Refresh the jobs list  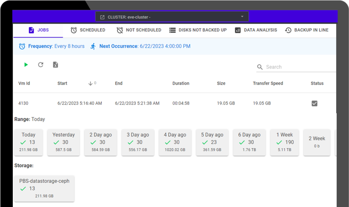41,65
